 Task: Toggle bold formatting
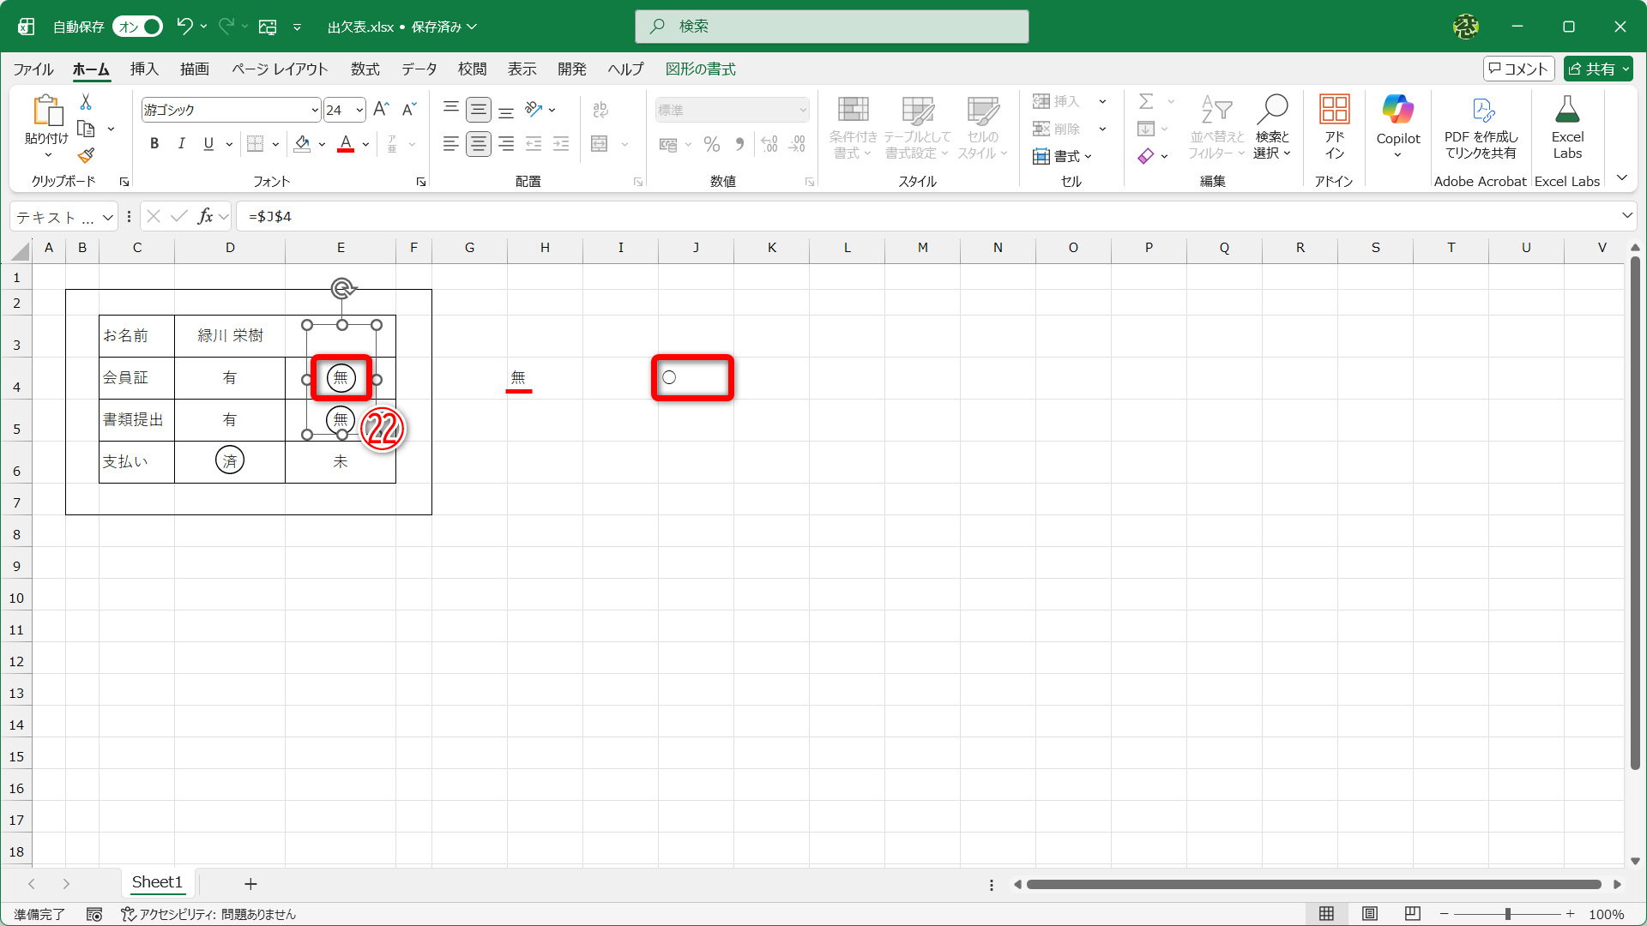(x=154, y=144)
